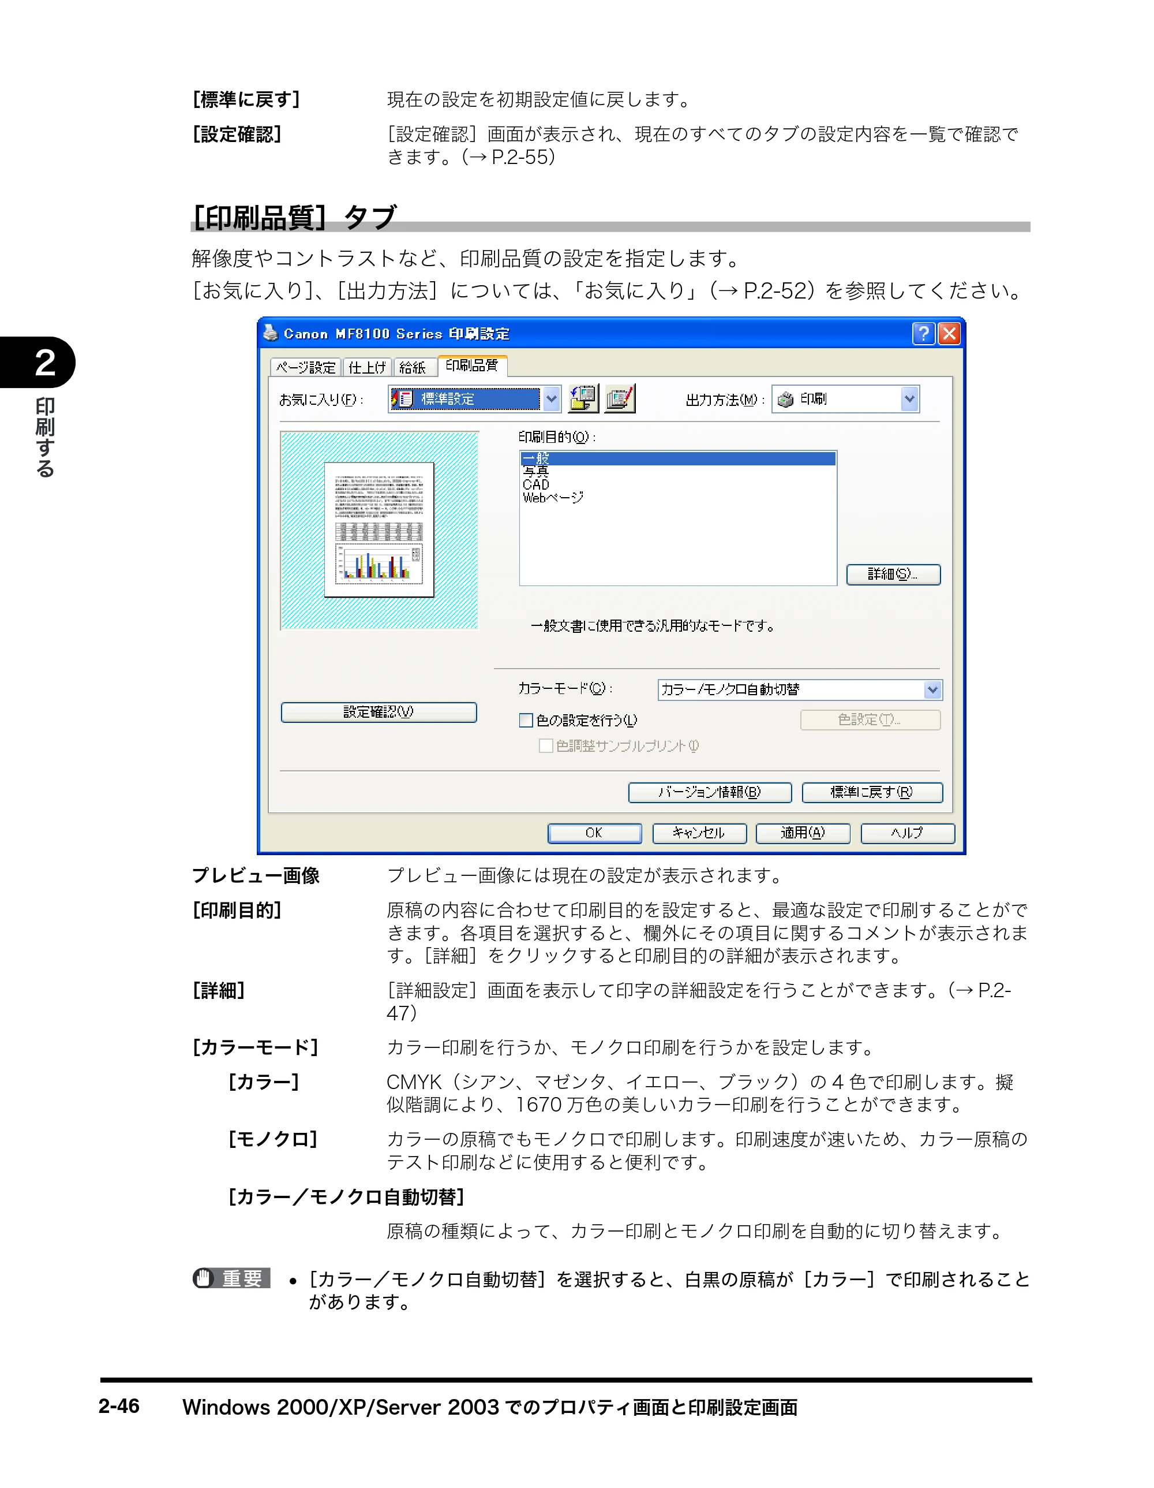Click the add favorite icon beside 標準設定
This screenshot has width=1154, height=1488.
583,398
